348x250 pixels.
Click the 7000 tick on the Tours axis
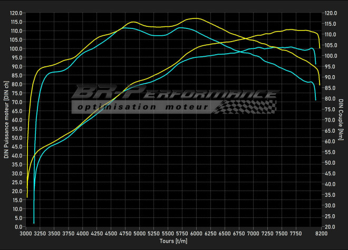point(253,233)
